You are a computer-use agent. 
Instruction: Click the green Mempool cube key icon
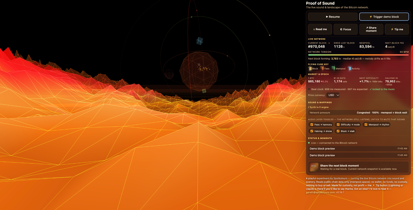tap(334, 69)
